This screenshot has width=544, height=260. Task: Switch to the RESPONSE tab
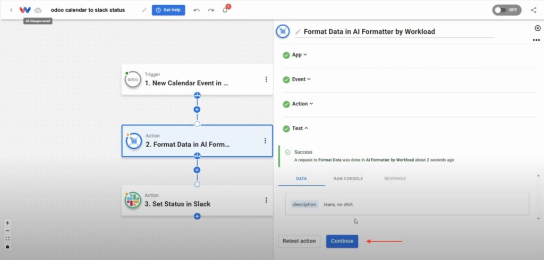tap(395, 179)
